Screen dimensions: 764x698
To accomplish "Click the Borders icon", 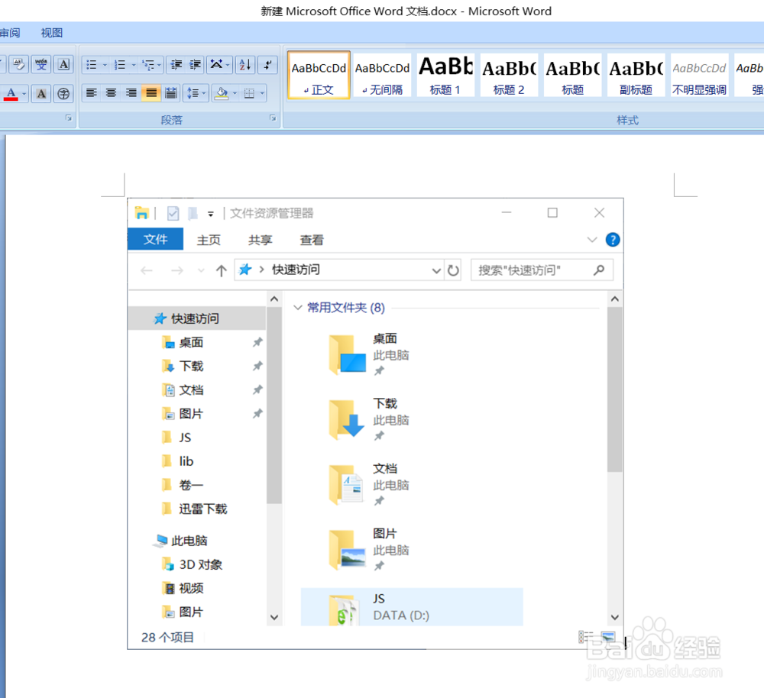I will 249,93.
